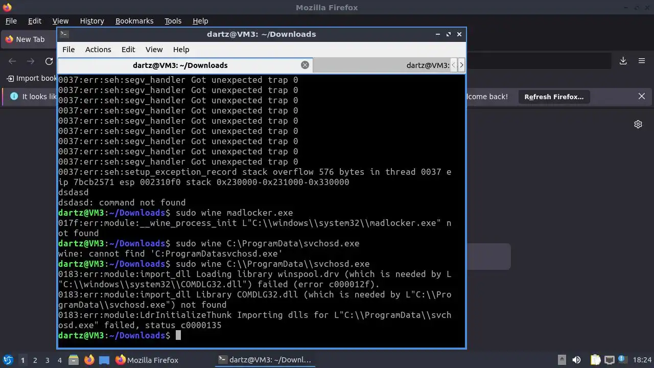This screenshot has width=654, height=368.
Task: Maximize the terminal window
Action: coord(449,34)
